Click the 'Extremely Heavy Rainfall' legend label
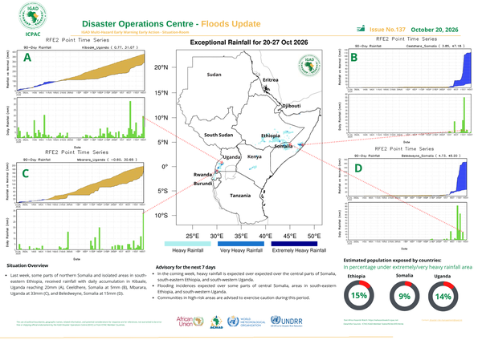The height and width of the screenshot is (340, 482). coord(299,250)
